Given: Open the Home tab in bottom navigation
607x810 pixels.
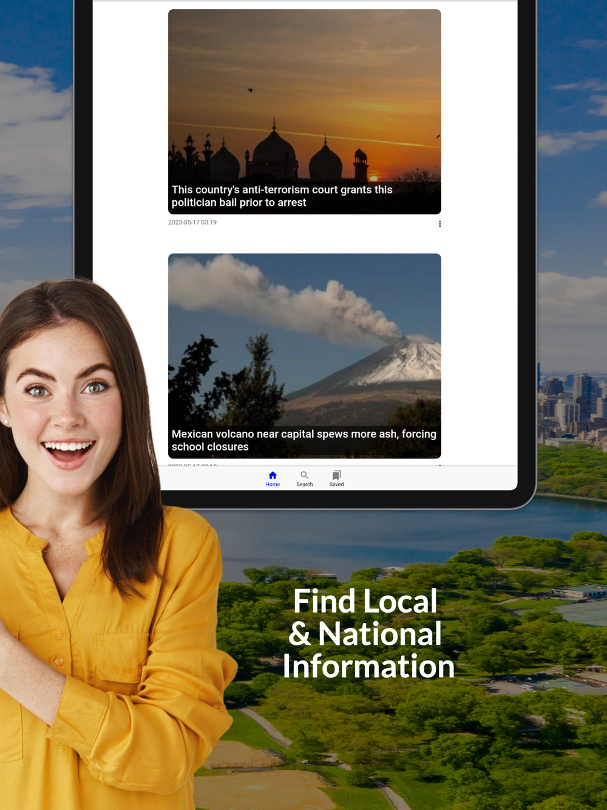Looking at the screenshot, I should tap(273, 478).
